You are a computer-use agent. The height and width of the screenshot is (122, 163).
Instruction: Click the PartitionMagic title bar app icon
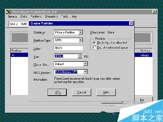[x=8, y=12]
